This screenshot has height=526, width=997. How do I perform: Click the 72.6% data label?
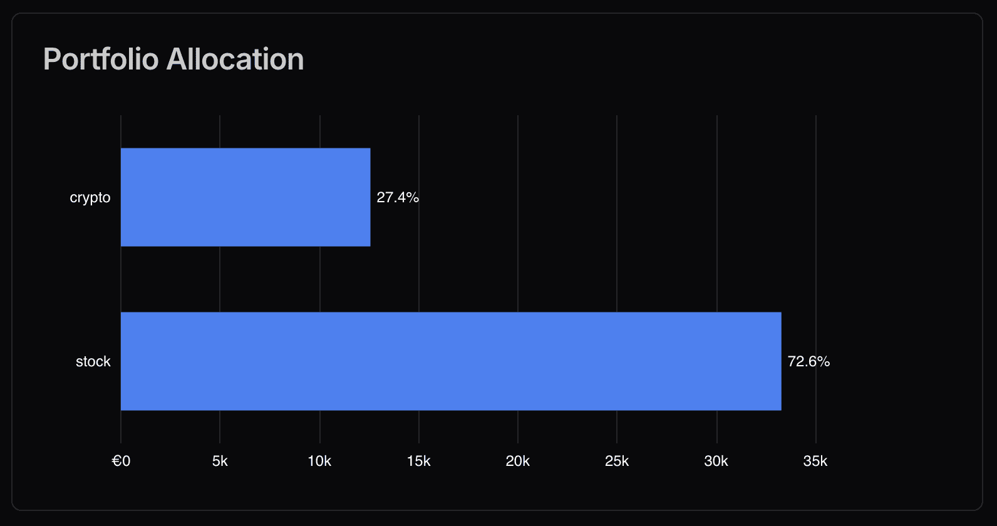808,361
